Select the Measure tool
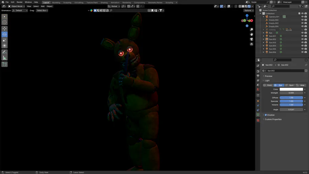This screenshot has height=174, width=309. click(4, 58)
